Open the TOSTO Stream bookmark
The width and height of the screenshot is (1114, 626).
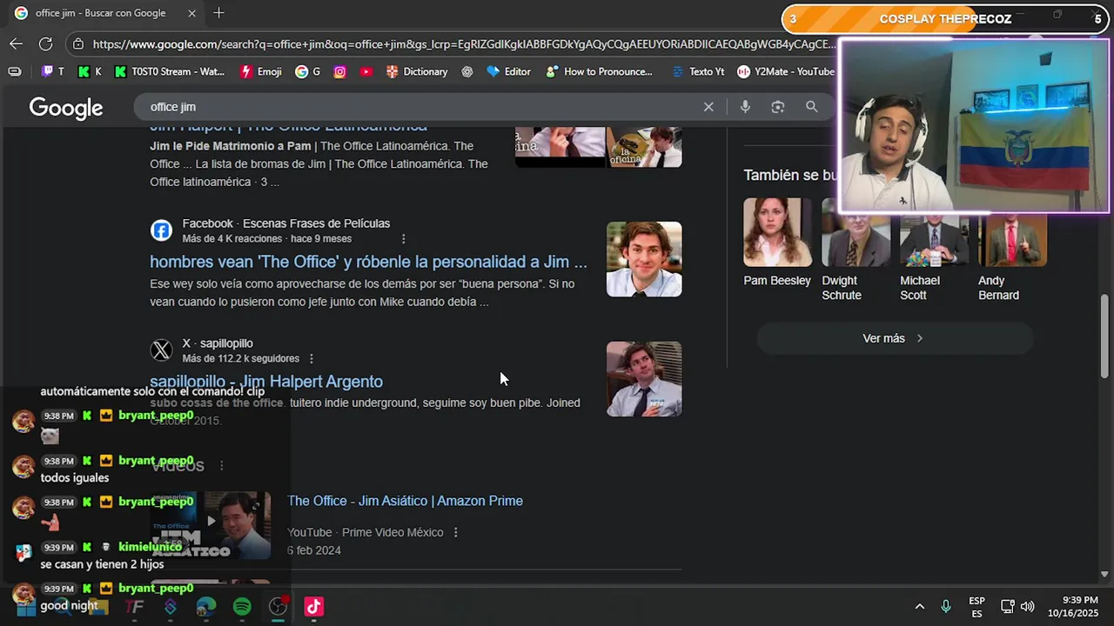point(170,71)
